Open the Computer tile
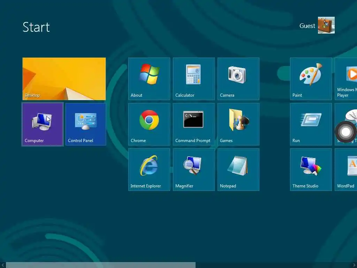 pyautogui.click(x=43, y=124)
